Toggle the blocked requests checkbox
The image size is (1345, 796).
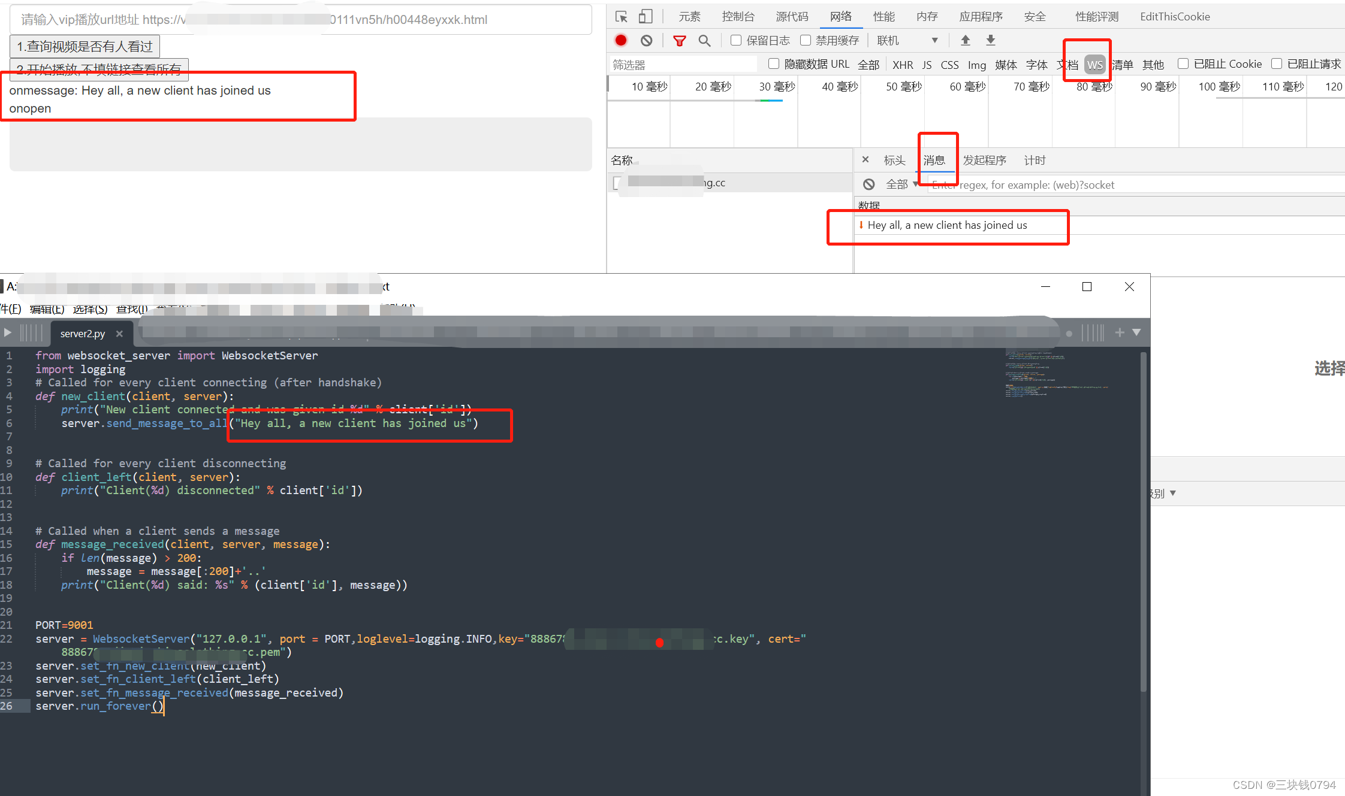(x=1277, y=63)
